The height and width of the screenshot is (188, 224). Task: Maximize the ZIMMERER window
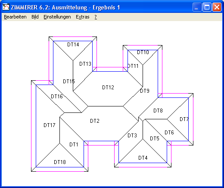(207, 7)
